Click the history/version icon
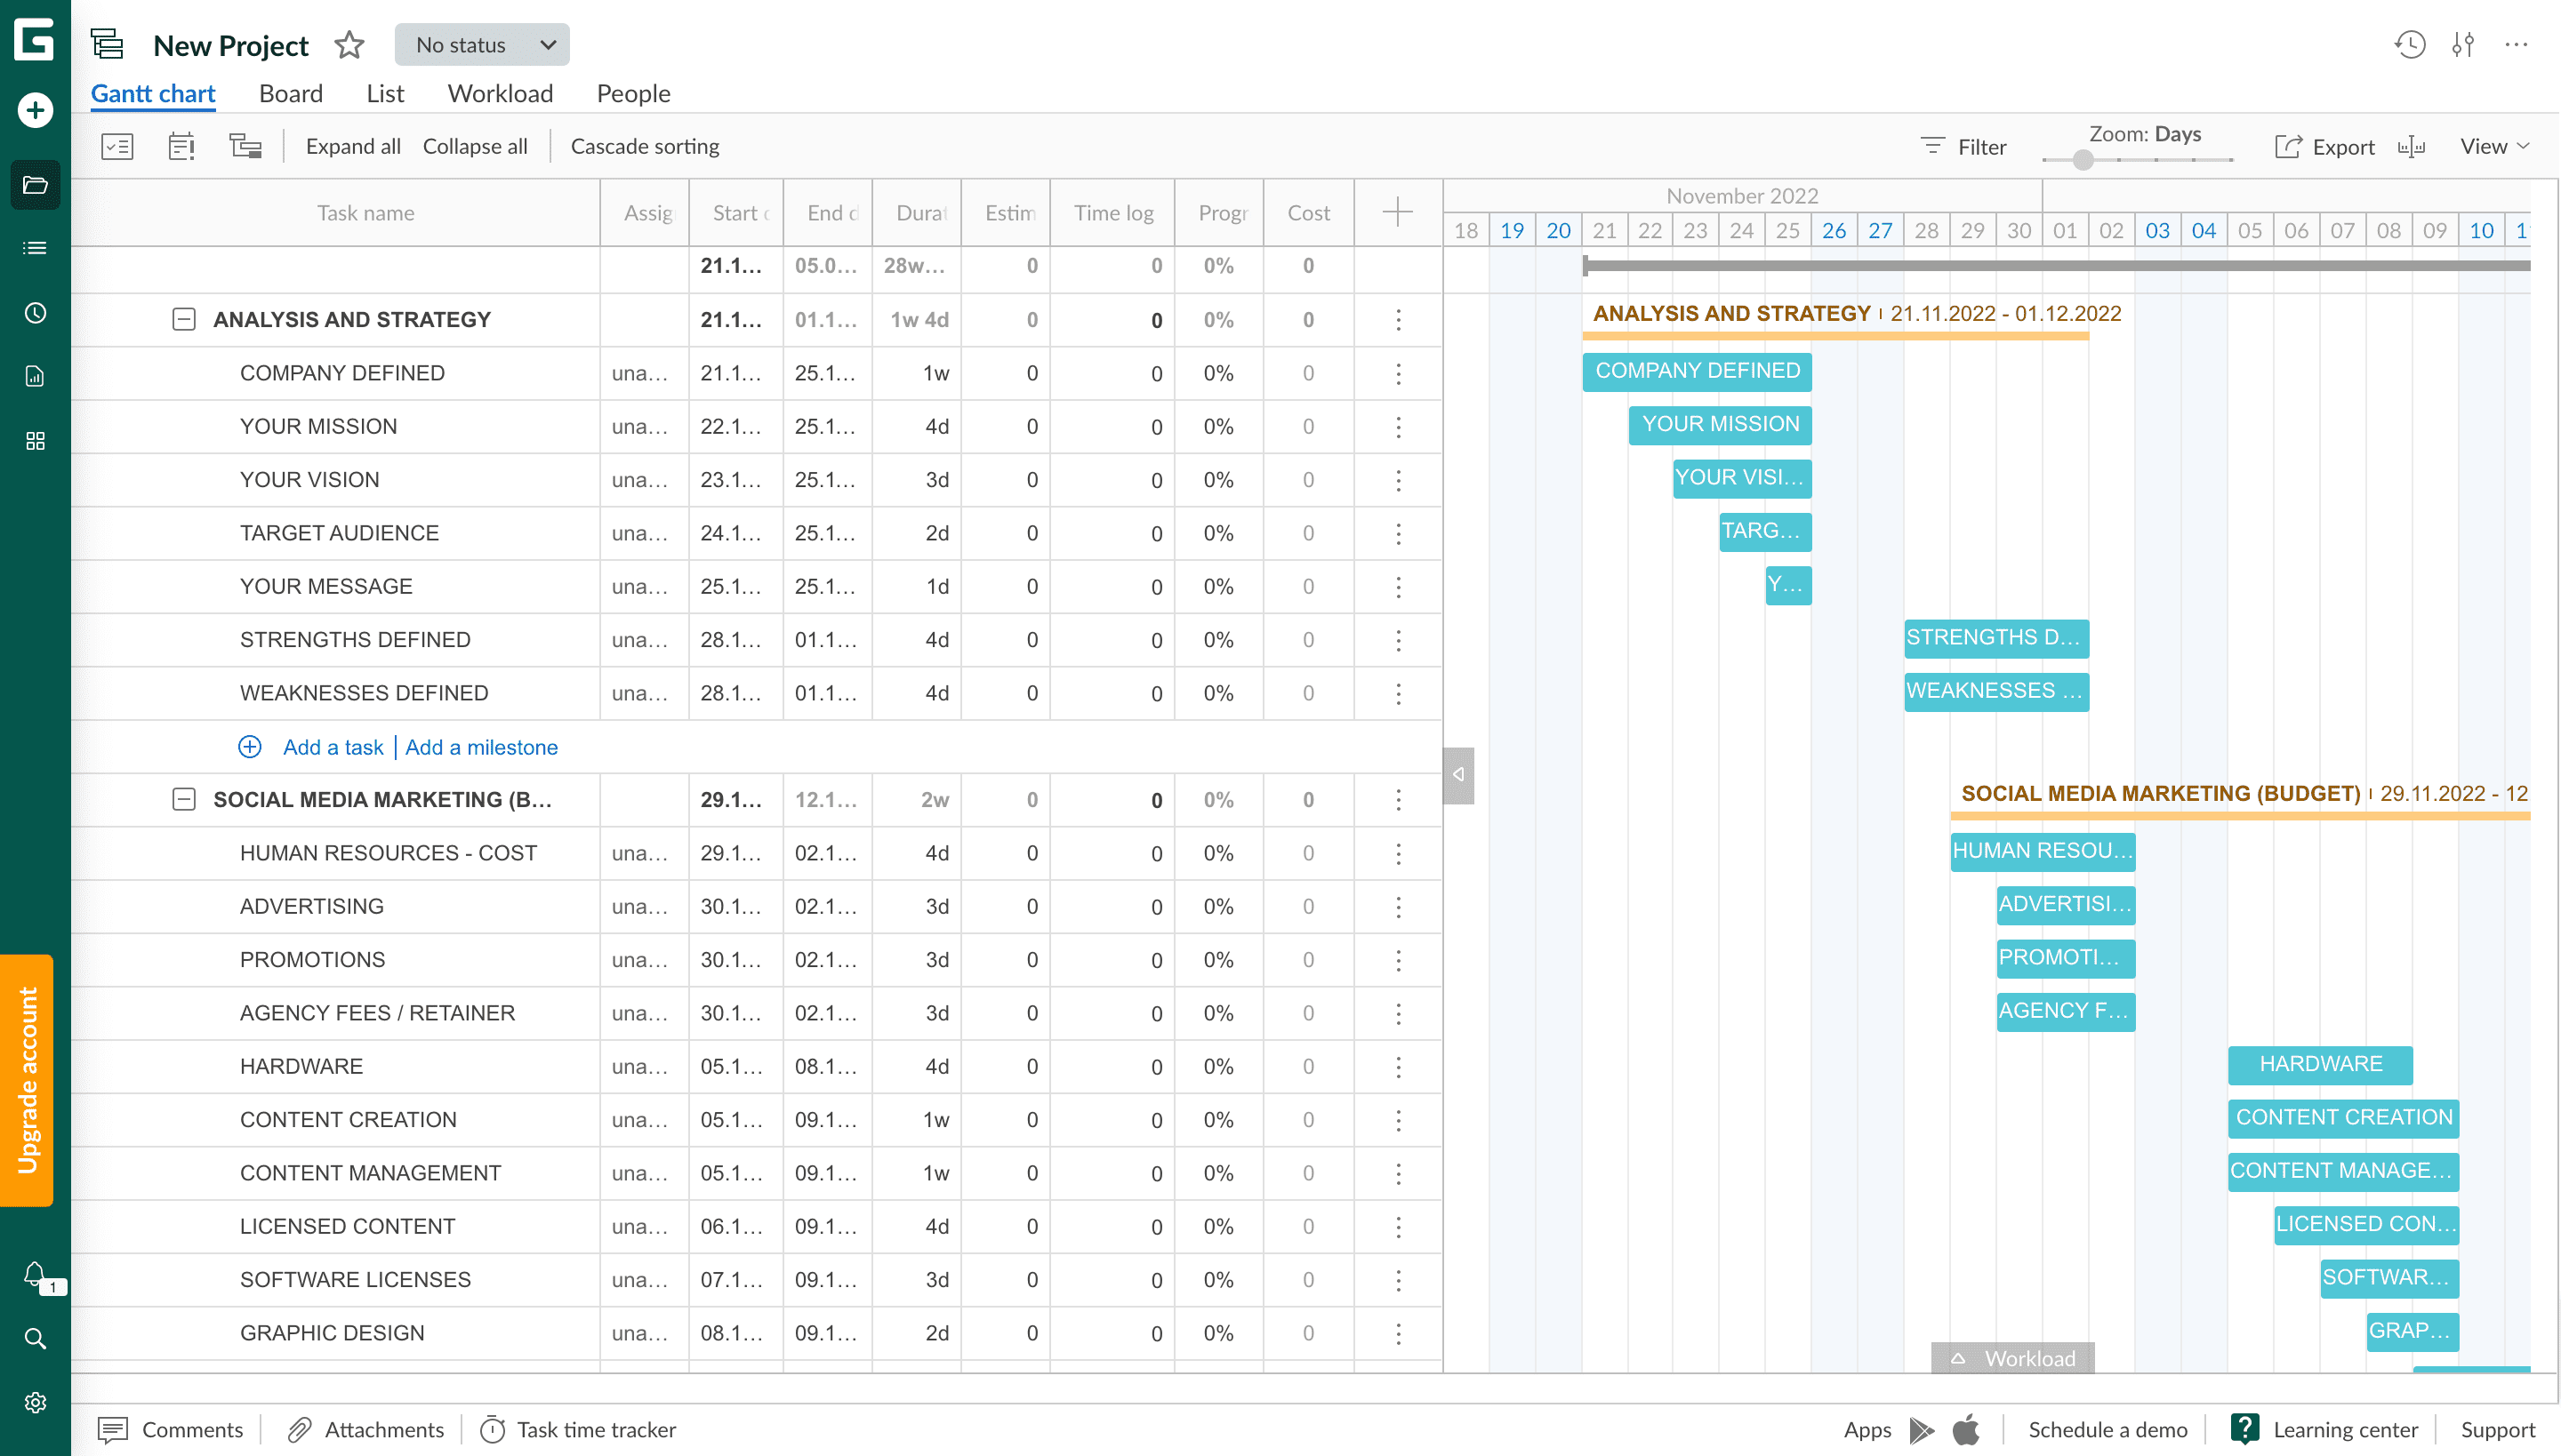The height and width of the screenshot is (1456, 2561). [x=2410, y=44]
